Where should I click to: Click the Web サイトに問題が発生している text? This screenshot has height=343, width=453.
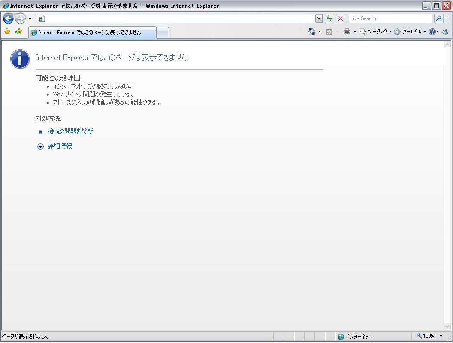point(94,94)
